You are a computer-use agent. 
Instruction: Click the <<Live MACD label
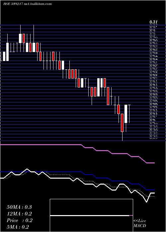140,223
